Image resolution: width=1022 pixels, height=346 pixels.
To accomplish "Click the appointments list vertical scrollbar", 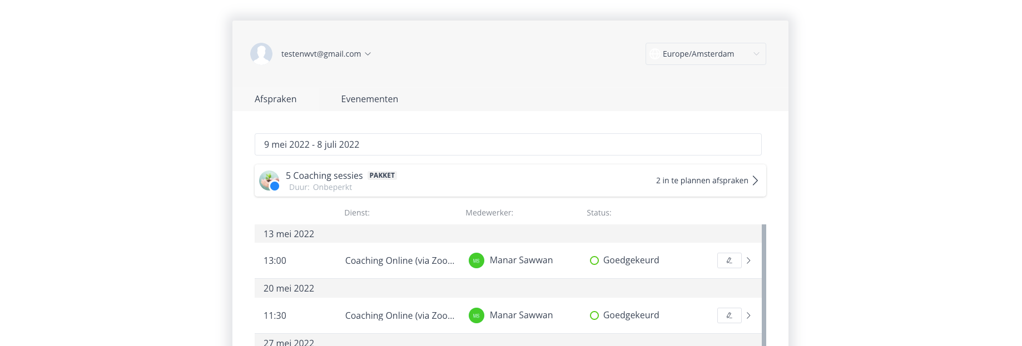I will 764,285.
